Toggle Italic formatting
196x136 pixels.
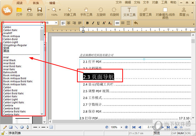[93, 23]
